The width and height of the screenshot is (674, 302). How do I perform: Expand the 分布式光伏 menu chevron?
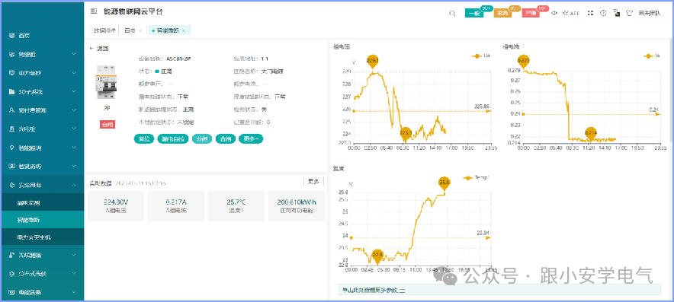point(74,274)
